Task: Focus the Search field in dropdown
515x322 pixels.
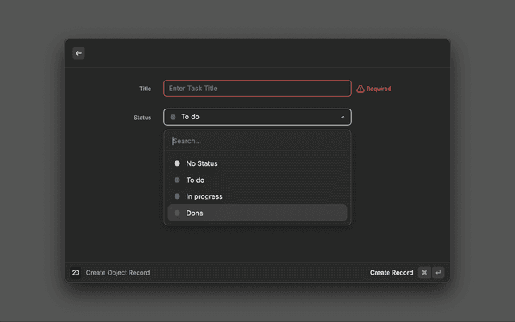Action: tap(257, 141)
